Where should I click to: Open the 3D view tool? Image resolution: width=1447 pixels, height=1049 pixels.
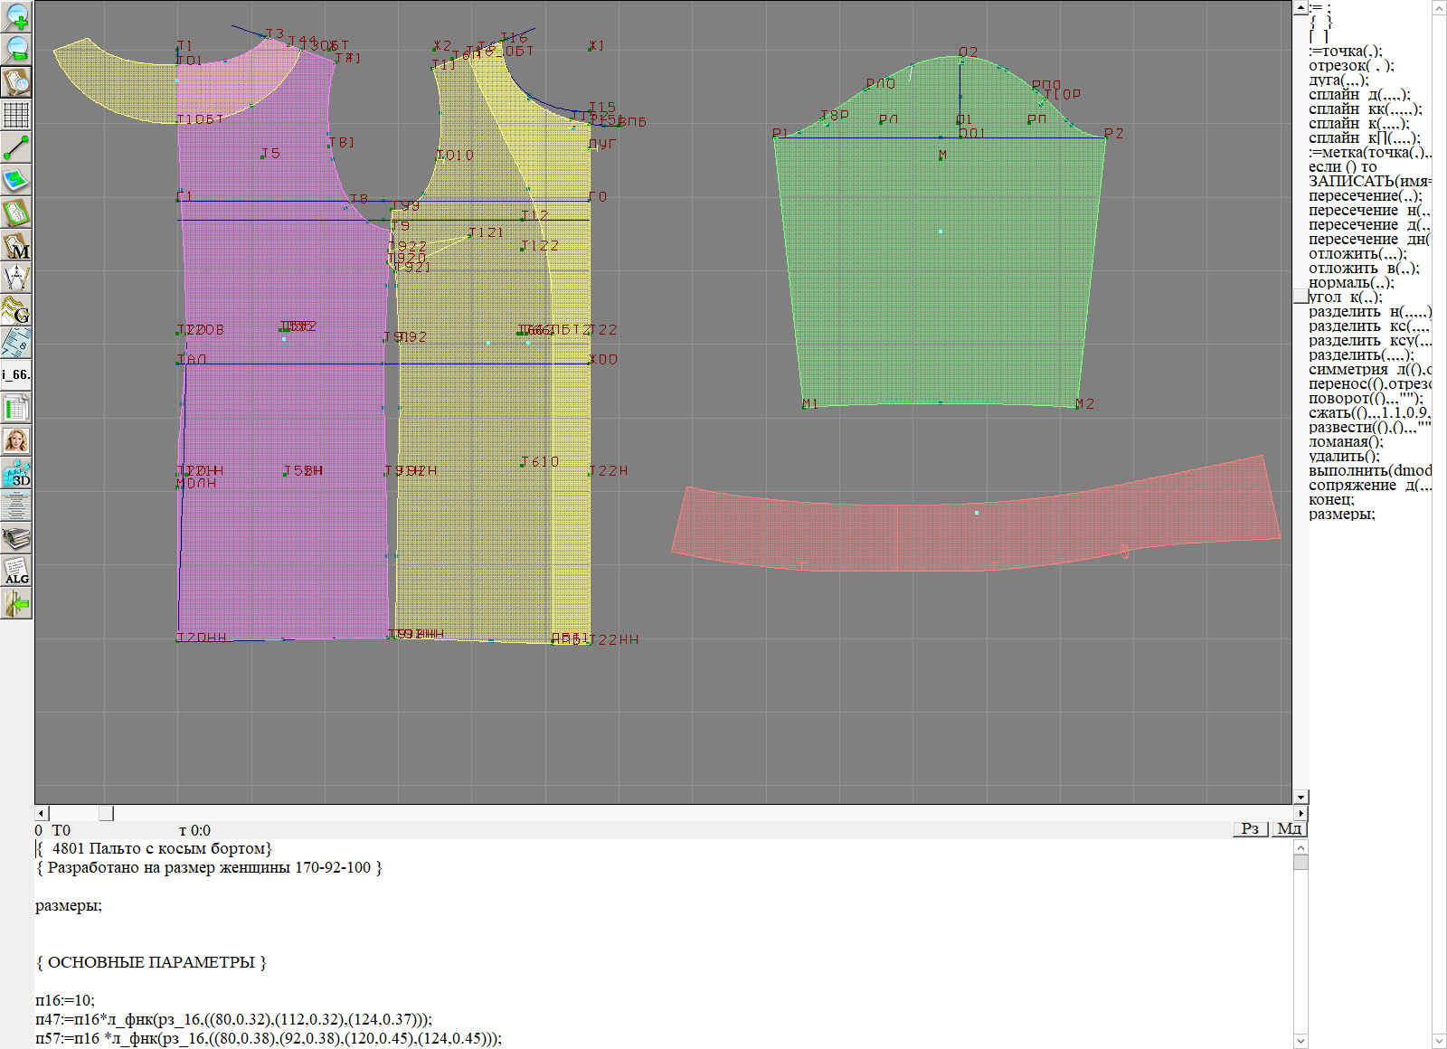pos(16,473)
